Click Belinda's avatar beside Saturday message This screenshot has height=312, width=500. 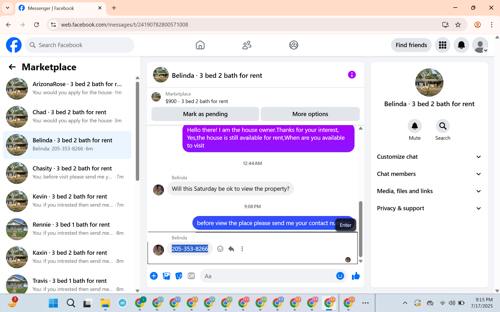[158, 190]
